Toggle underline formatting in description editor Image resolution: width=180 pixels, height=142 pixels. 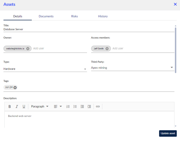pyautogui.click(x=24, y=106)
